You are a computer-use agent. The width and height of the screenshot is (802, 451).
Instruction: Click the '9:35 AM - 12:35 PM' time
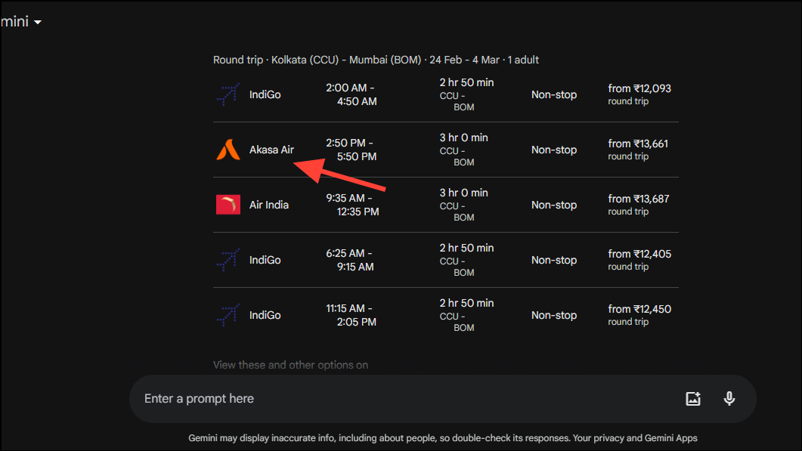[353, 205]
